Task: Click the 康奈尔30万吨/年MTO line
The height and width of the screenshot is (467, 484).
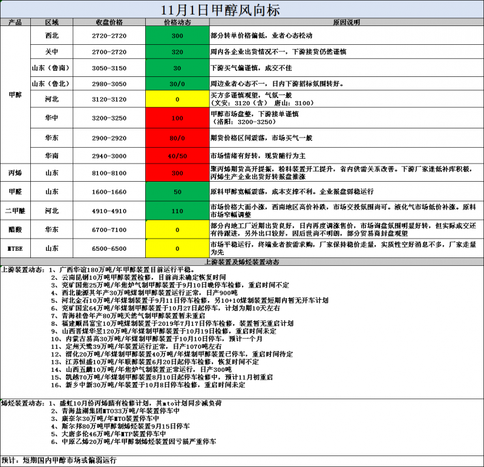Action: (x=105, y=419)
